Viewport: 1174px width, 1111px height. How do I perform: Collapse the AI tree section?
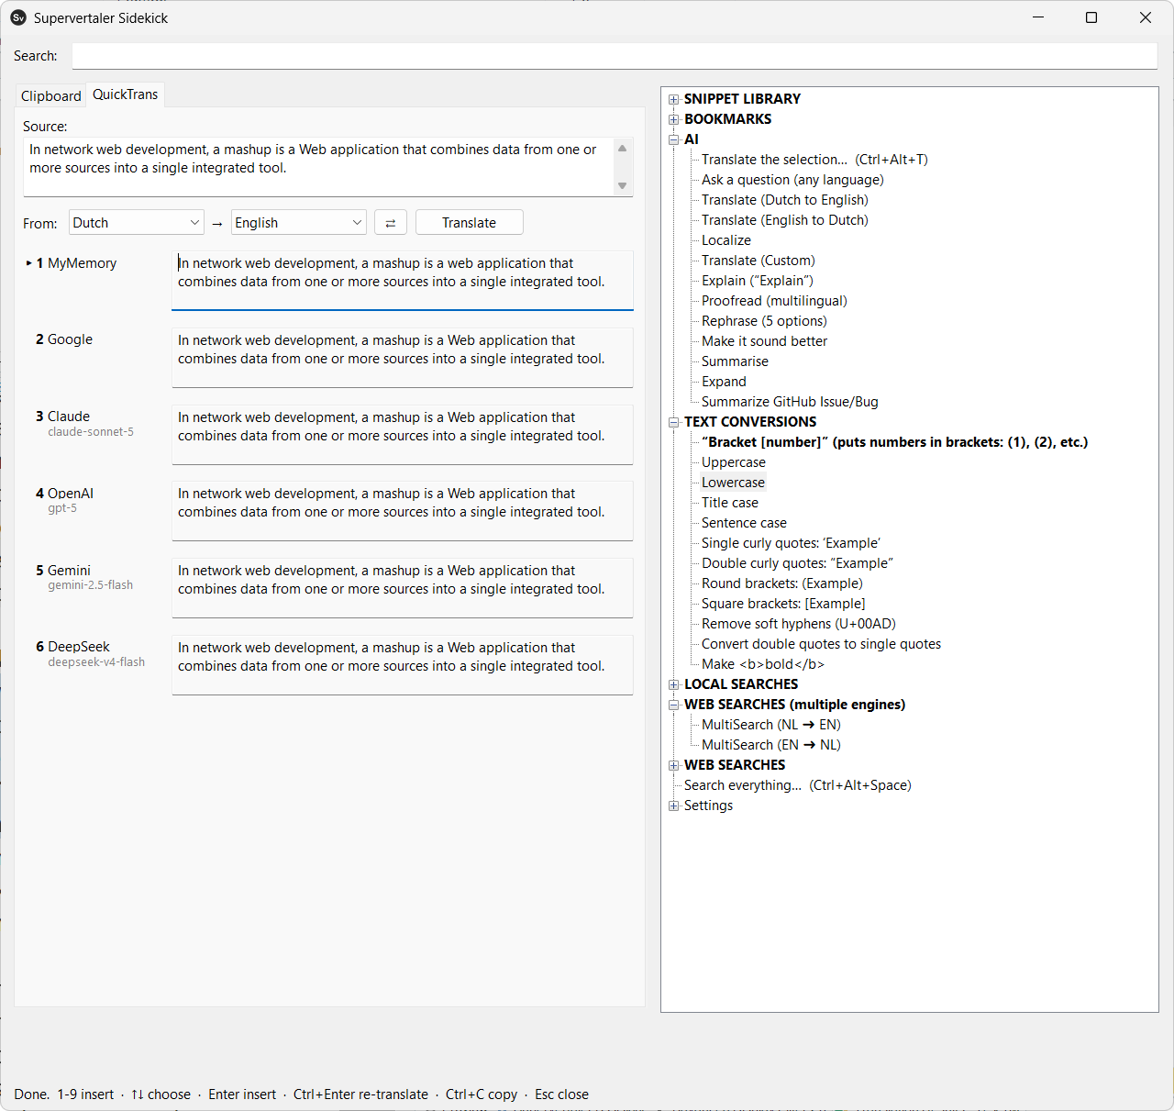pyautogui.click(x=674, y=139)
